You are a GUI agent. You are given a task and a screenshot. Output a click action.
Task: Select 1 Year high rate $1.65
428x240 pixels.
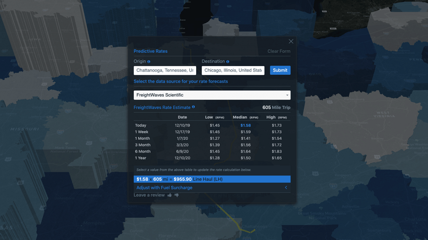(x=277, y=158)
